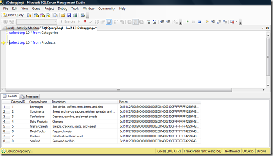Viewport: 273px width, 156px height.
Task: Click the Break All pause icon
Action: pyautogui.click(x=193, y=22)
